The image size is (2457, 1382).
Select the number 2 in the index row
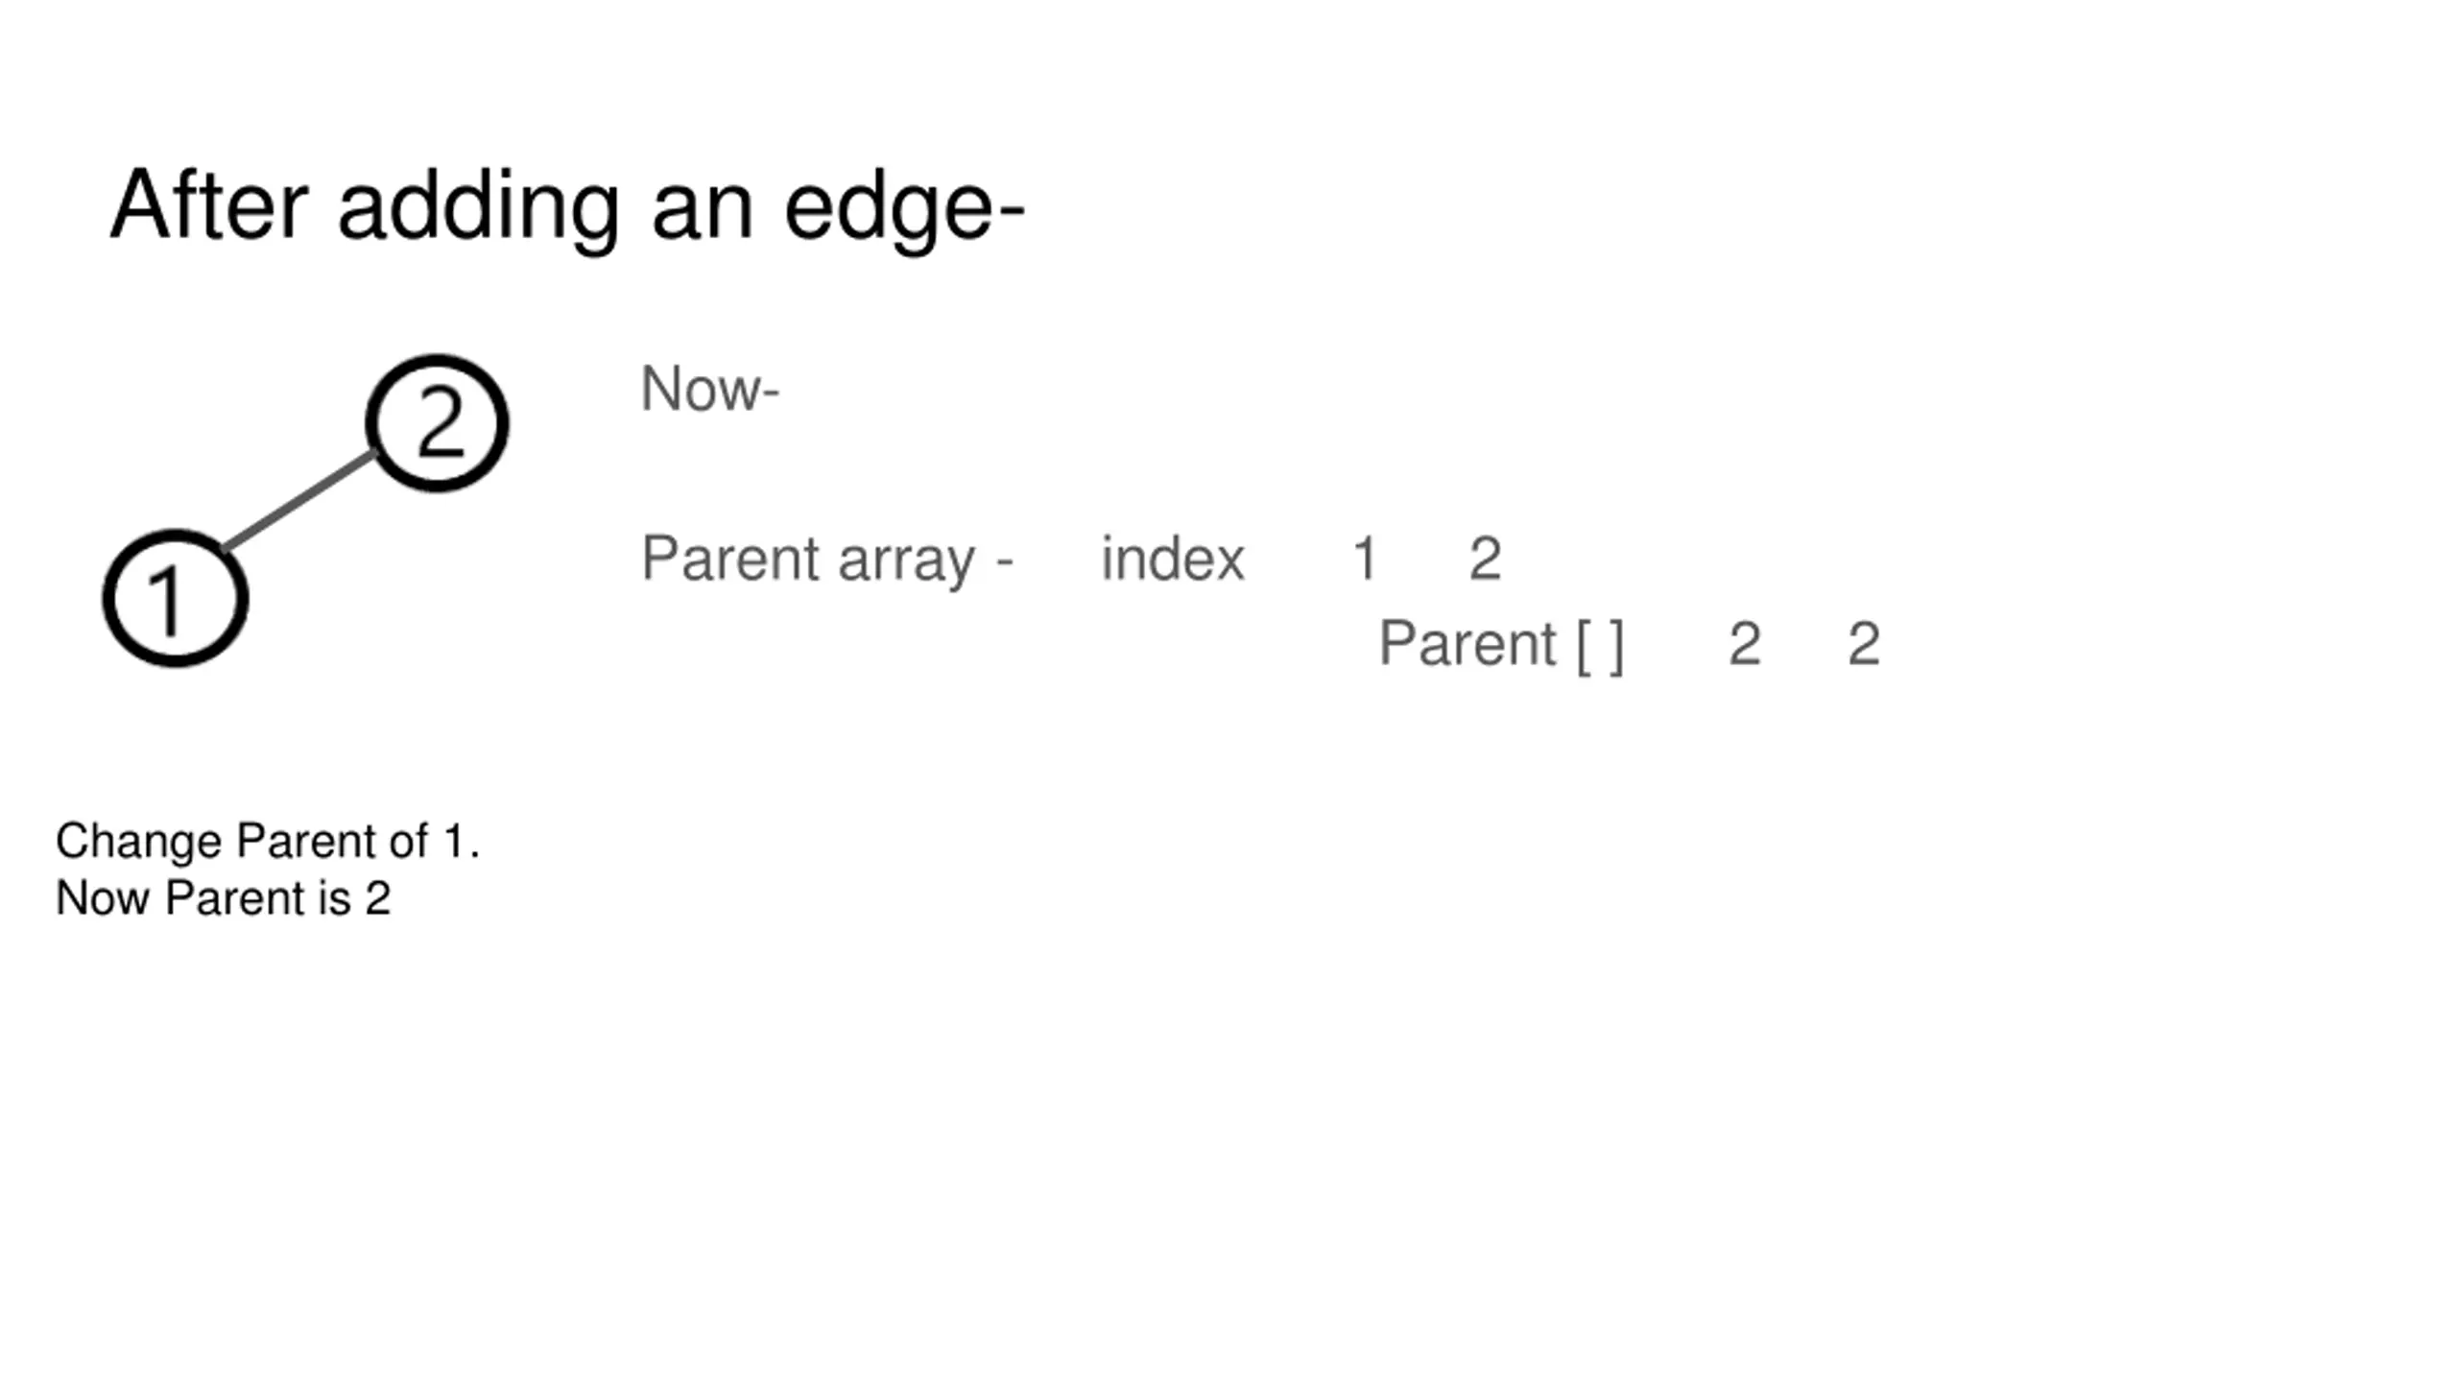pos(1485,559)
